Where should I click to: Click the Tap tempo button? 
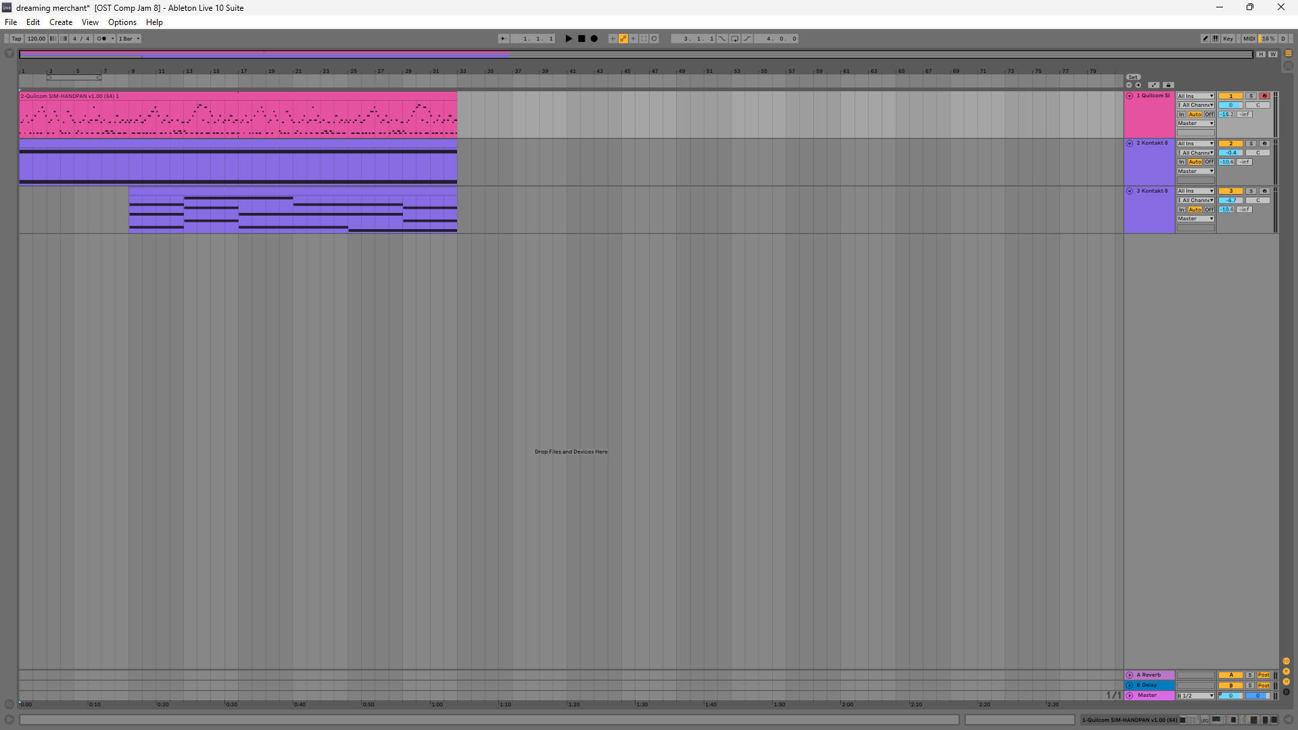(16, 39)
